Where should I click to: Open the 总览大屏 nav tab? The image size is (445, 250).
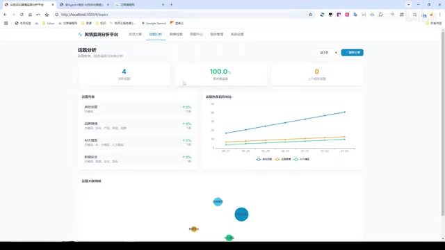135,34
